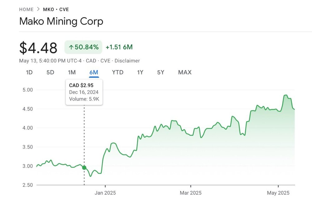This screenshot has height=205, width=312.
Task: Click the CAD $2.95 tooltip value
Action: coord(81,85)
